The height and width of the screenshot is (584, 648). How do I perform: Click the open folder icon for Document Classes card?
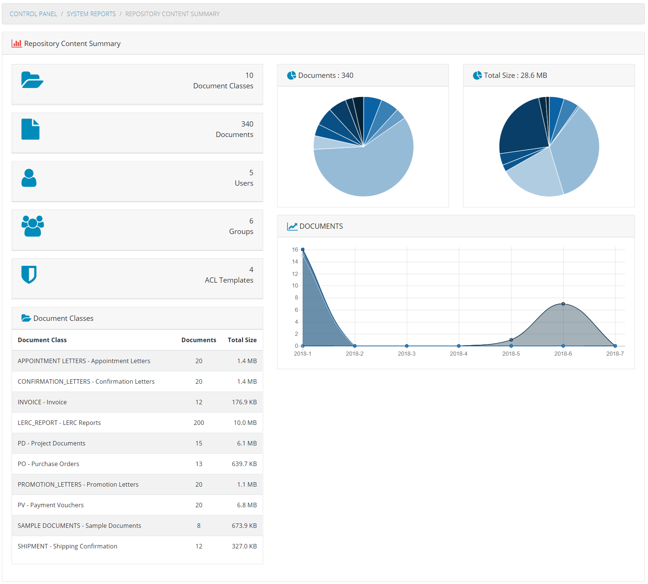[32, 80]
